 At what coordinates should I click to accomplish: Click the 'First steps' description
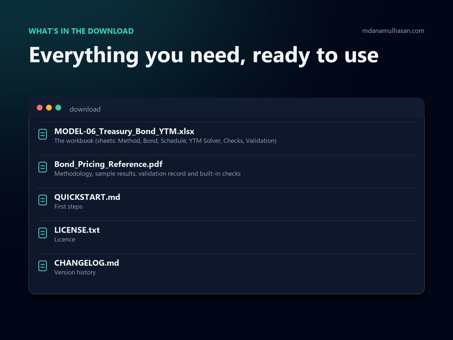68,206
